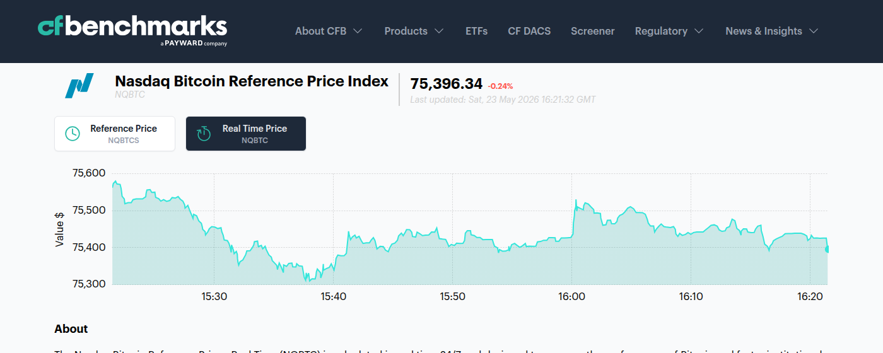This screenshot has height=353, width=883.
Task: Click the Nasdaq logo icon
Action: click(79, 86)
